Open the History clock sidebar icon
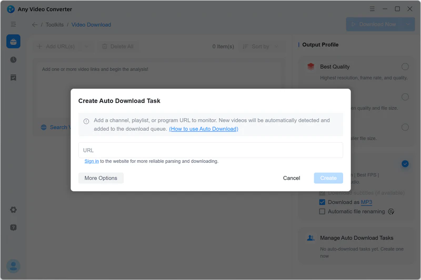The image size is (421, 280). pos(14,59)
